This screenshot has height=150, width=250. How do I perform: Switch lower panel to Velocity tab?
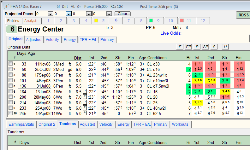click(x=106, y=124)
